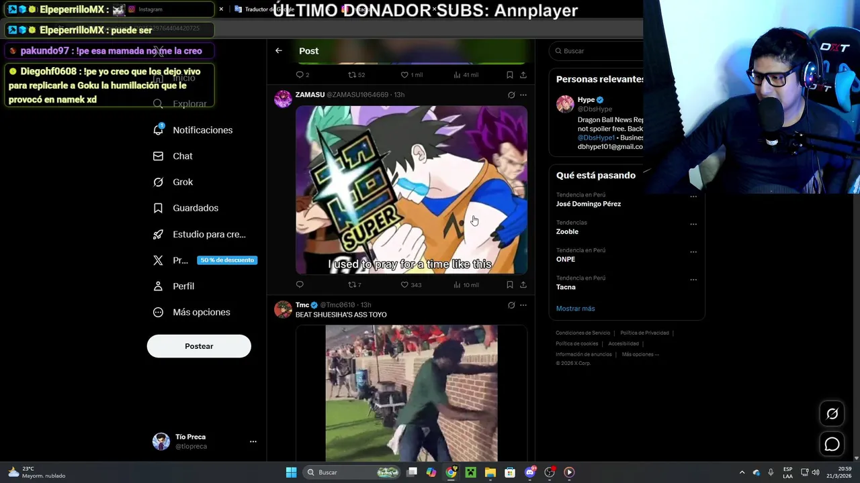Open Perfil menu item

(x=173, y=286)
